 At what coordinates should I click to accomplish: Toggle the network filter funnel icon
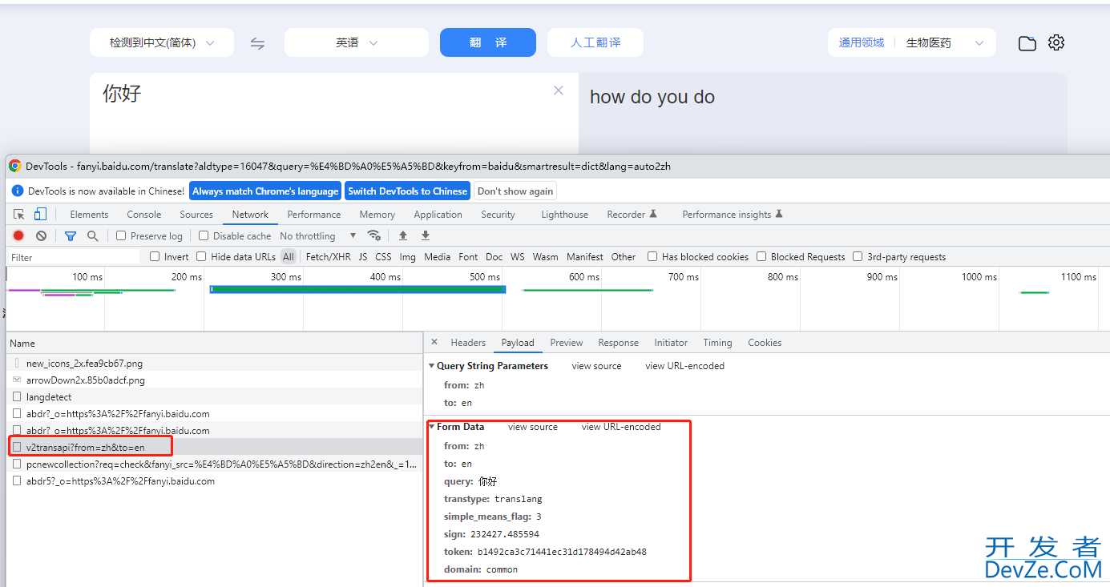[71, 235]
